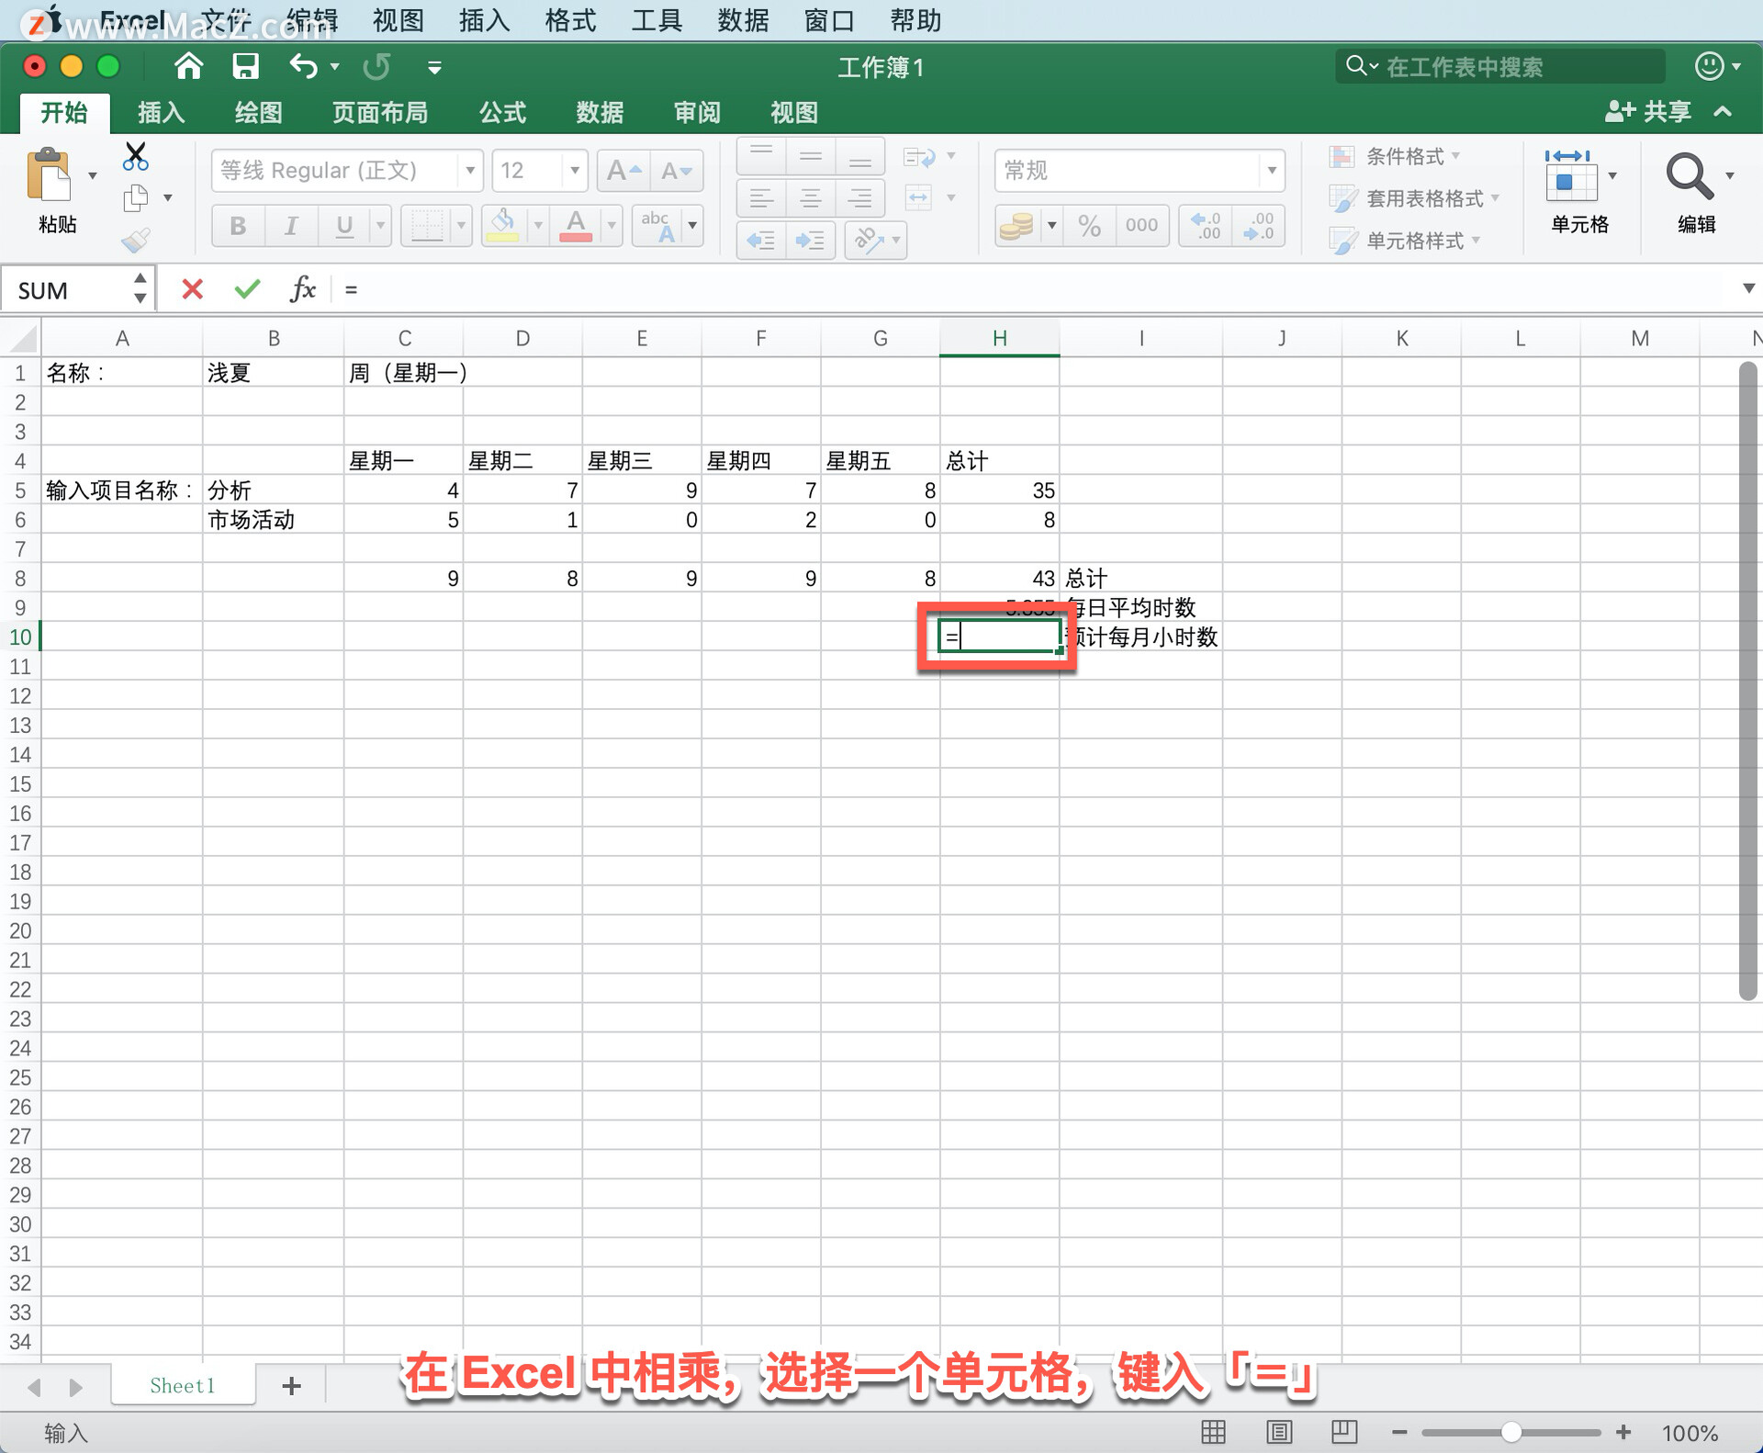1763x1453 pixels.
Task: Apply accounting currency format coins icon
Action: (1017, 225)
